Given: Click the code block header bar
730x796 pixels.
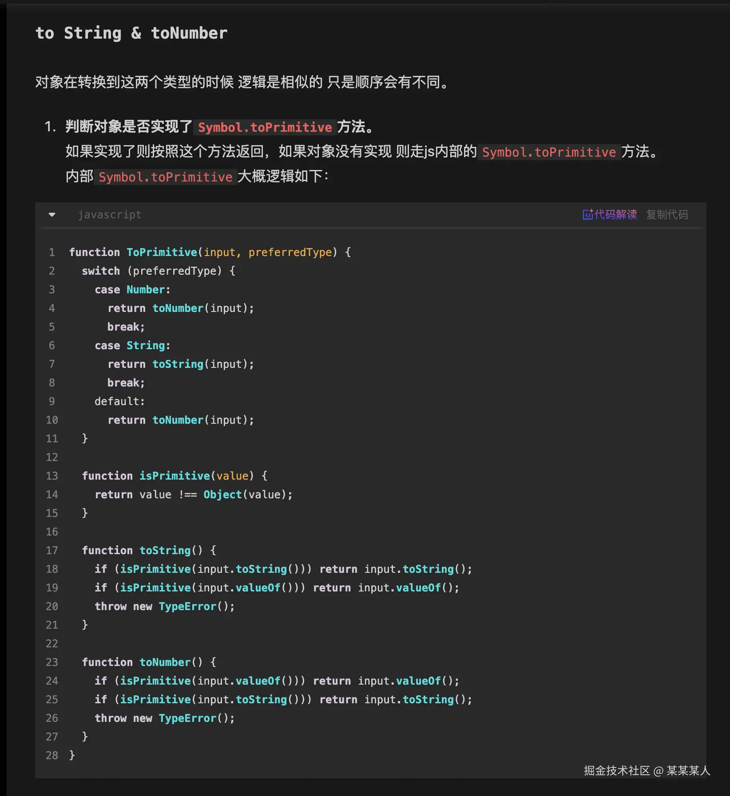Looking at the screenshot, I should pos(355,215).
